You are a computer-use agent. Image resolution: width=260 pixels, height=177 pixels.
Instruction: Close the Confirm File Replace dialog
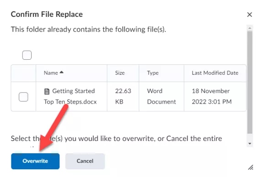[x=249, y=15]
